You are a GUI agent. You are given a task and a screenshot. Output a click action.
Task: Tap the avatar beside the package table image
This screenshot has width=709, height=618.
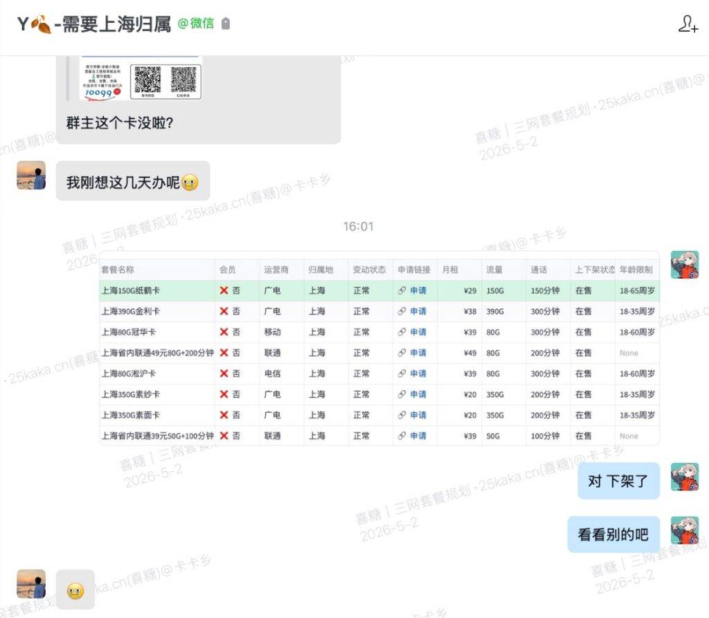(x=685, y=265)
